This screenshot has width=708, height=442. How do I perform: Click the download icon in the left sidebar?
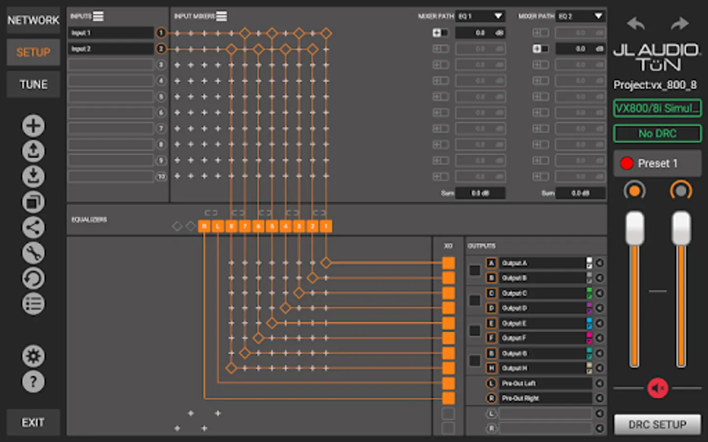pyautogui.click(x=33, y=177)
